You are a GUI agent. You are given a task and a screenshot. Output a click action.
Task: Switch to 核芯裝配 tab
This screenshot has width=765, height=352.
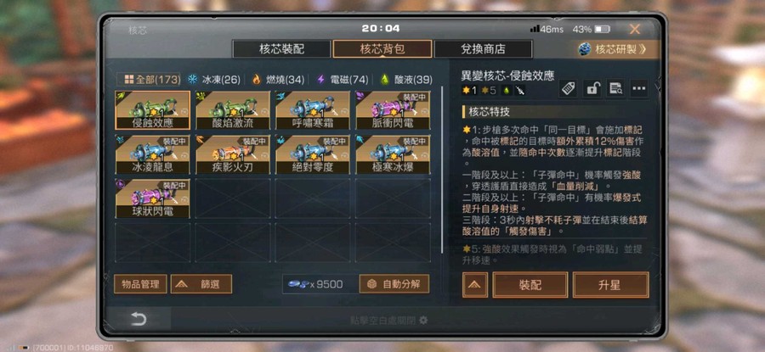281,49
